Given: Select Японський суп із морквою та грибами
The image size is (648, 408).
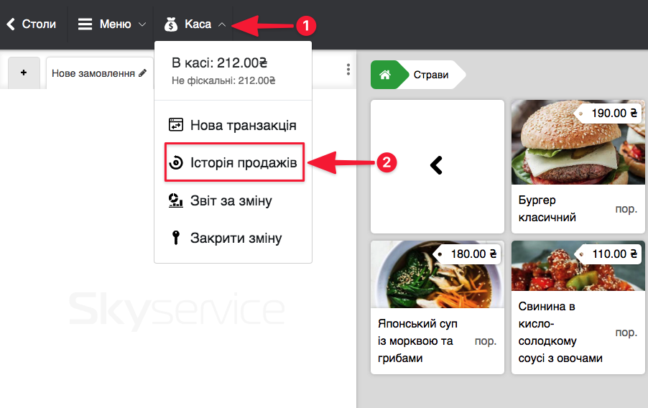Looking at the screenshot, I should tap(437, 307).
